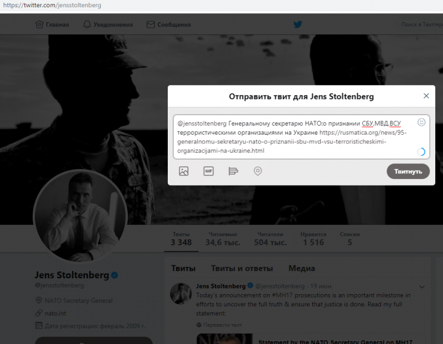Click 'Дата регистрации: февраль 2009 г.' text
This screenshot has width=443, height=344.
click(x=95, y=326)
